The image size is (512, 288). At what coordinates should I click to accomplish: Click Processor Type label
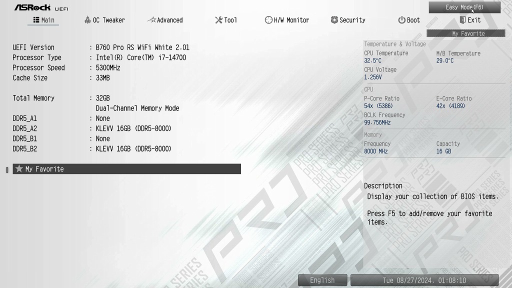[37, 57]
